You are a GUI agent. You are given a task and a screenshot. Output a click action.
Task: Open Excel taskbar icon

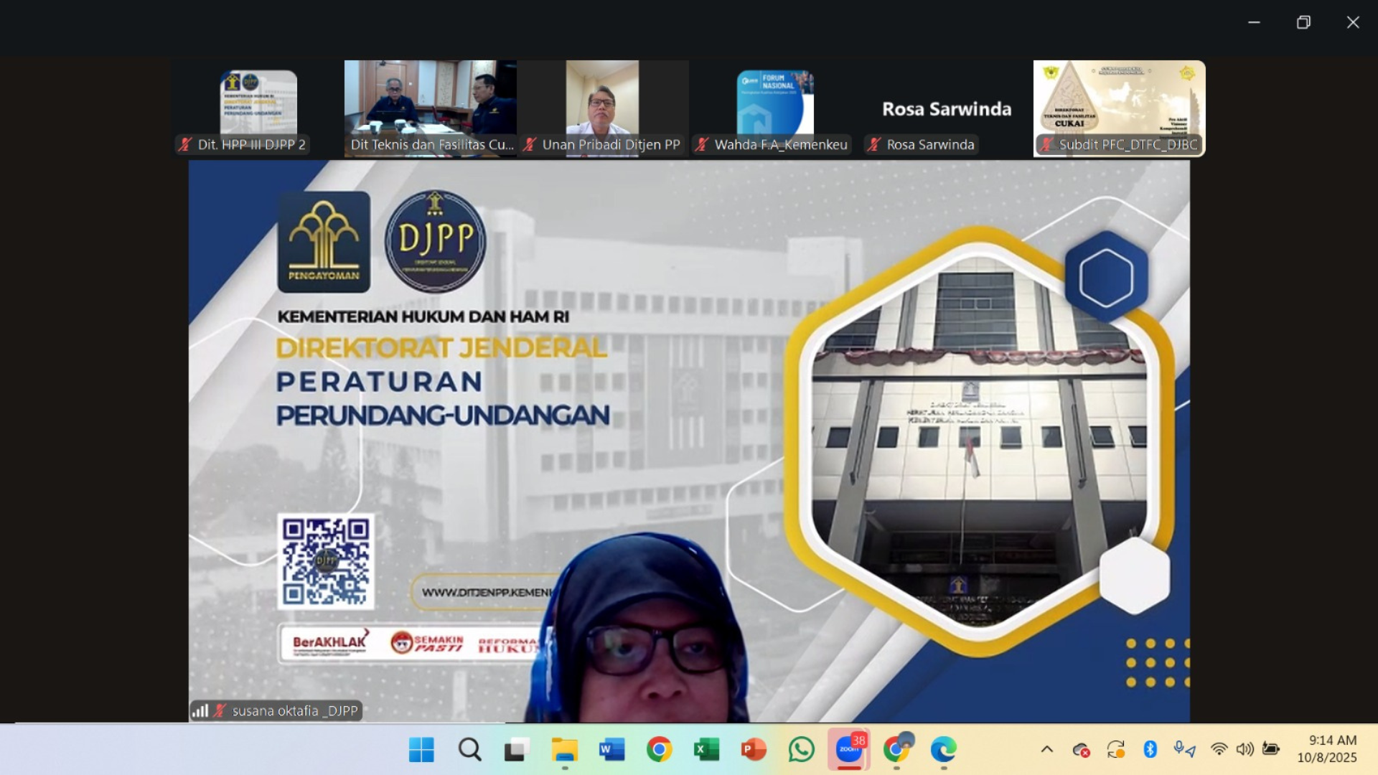(706, 749)
